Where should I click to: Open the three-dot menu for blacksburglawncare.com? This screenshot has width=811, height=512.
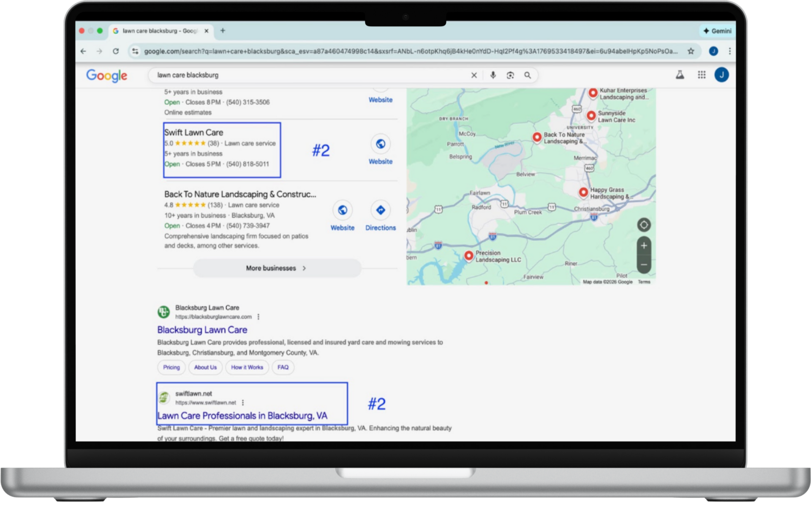pos(259,316)
